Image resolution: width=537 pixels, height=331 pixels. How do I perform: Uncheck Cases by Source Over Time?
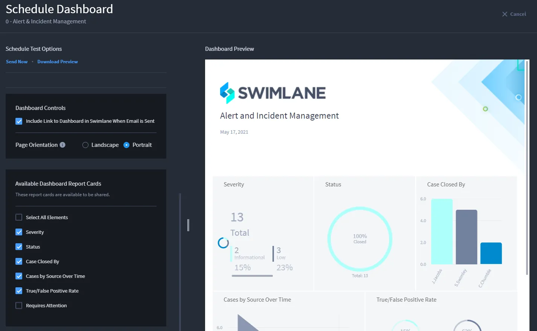click(x=19, y=276)
